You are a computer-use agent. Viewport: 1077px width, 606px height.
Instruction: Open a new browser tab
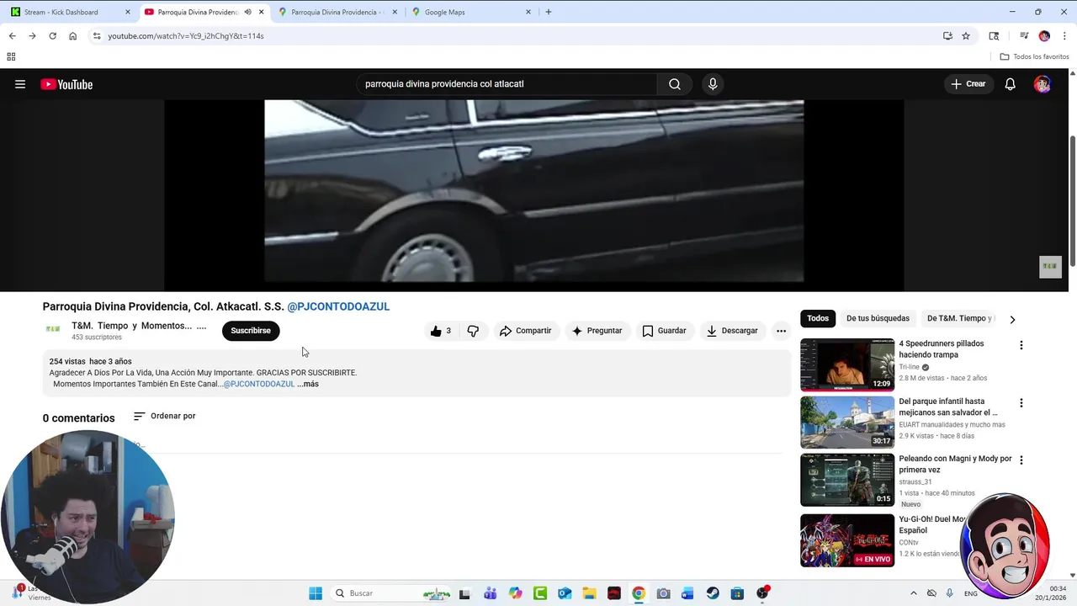549,12
